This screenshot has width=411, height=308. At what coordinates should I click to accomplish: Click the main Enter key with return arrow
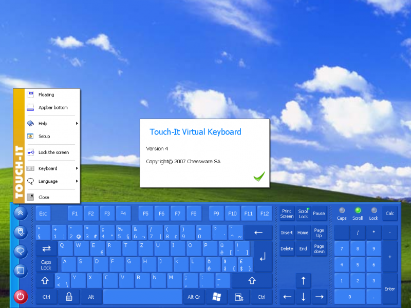point(263,257)
